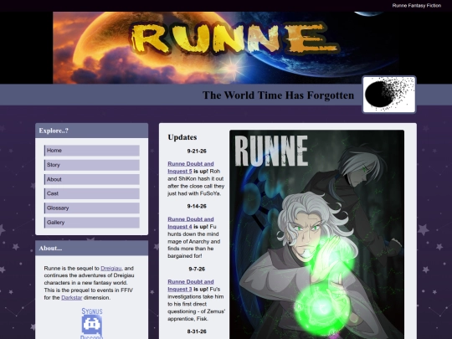Go to the About page in menu
Image resolution: width=452 pixels, height=339 pixels.
pos(92,179)
